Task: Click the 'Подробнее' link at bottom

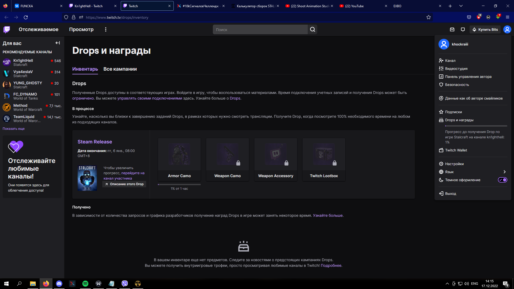Action: click(331, 265)
